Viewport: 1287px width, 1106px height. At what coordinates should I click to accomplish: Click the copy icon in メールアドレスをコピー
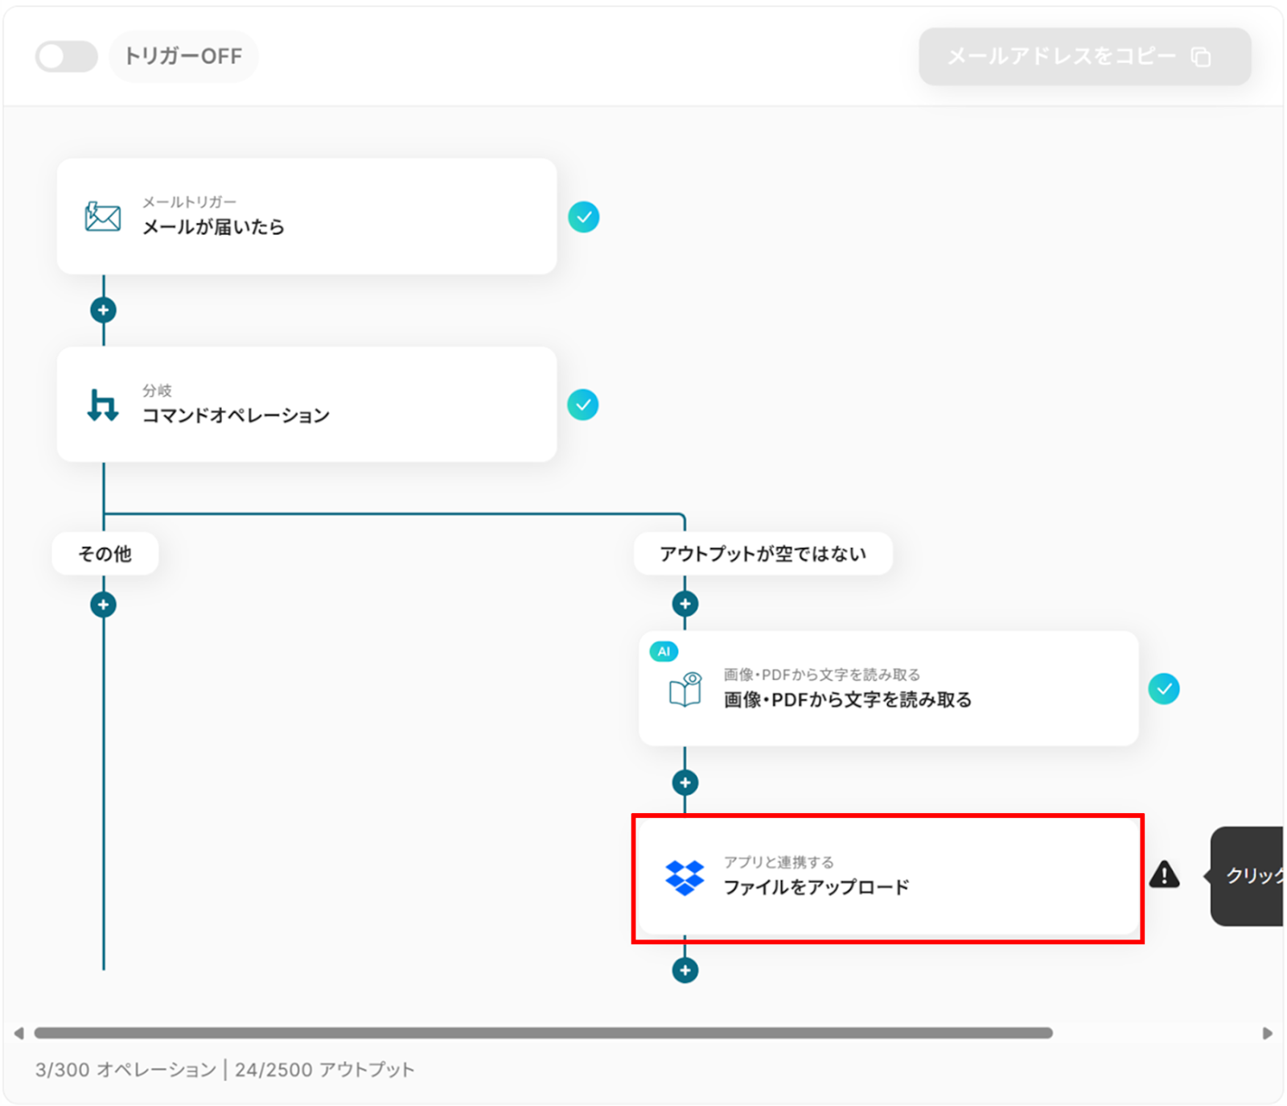(x=1201, y=57)
